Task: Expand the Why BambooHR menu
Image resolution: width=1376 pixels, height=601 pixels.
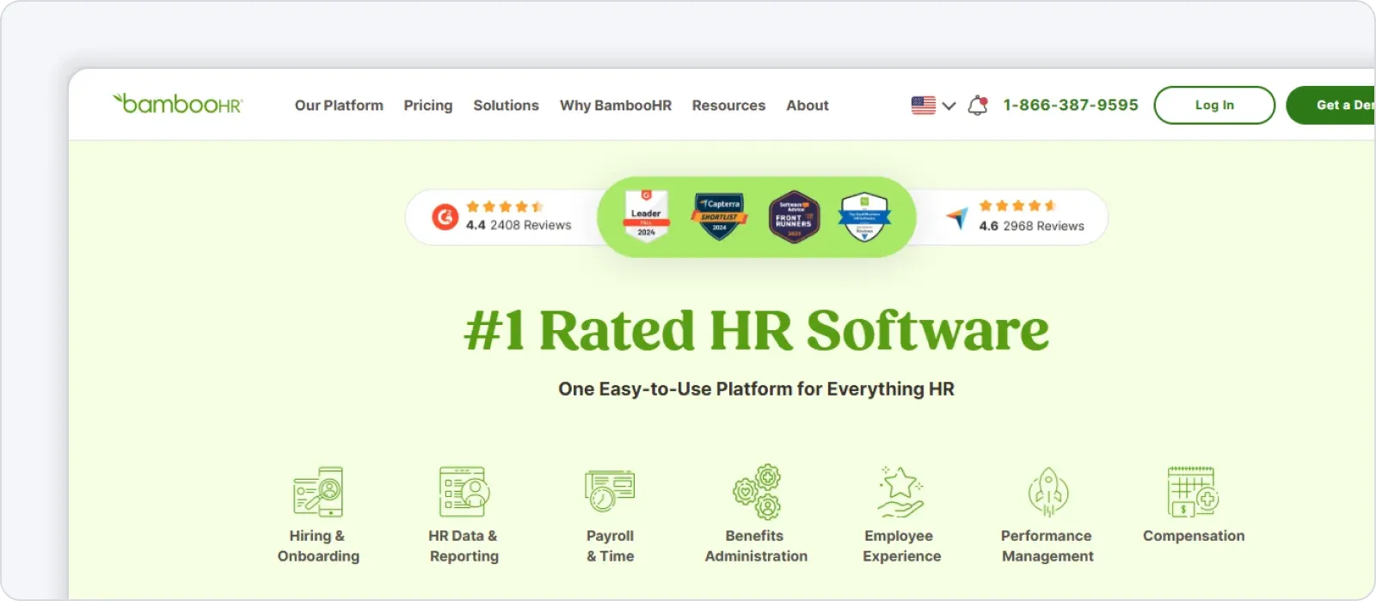Action: (616, 106)
